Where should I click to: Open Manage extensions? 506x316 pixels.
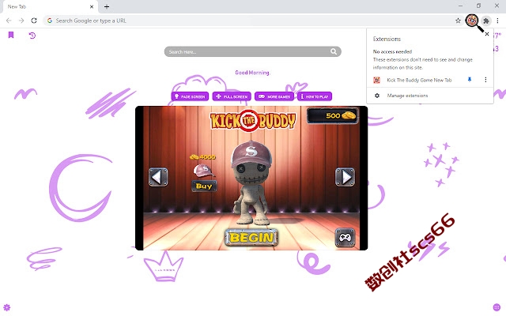pos(430,96)
